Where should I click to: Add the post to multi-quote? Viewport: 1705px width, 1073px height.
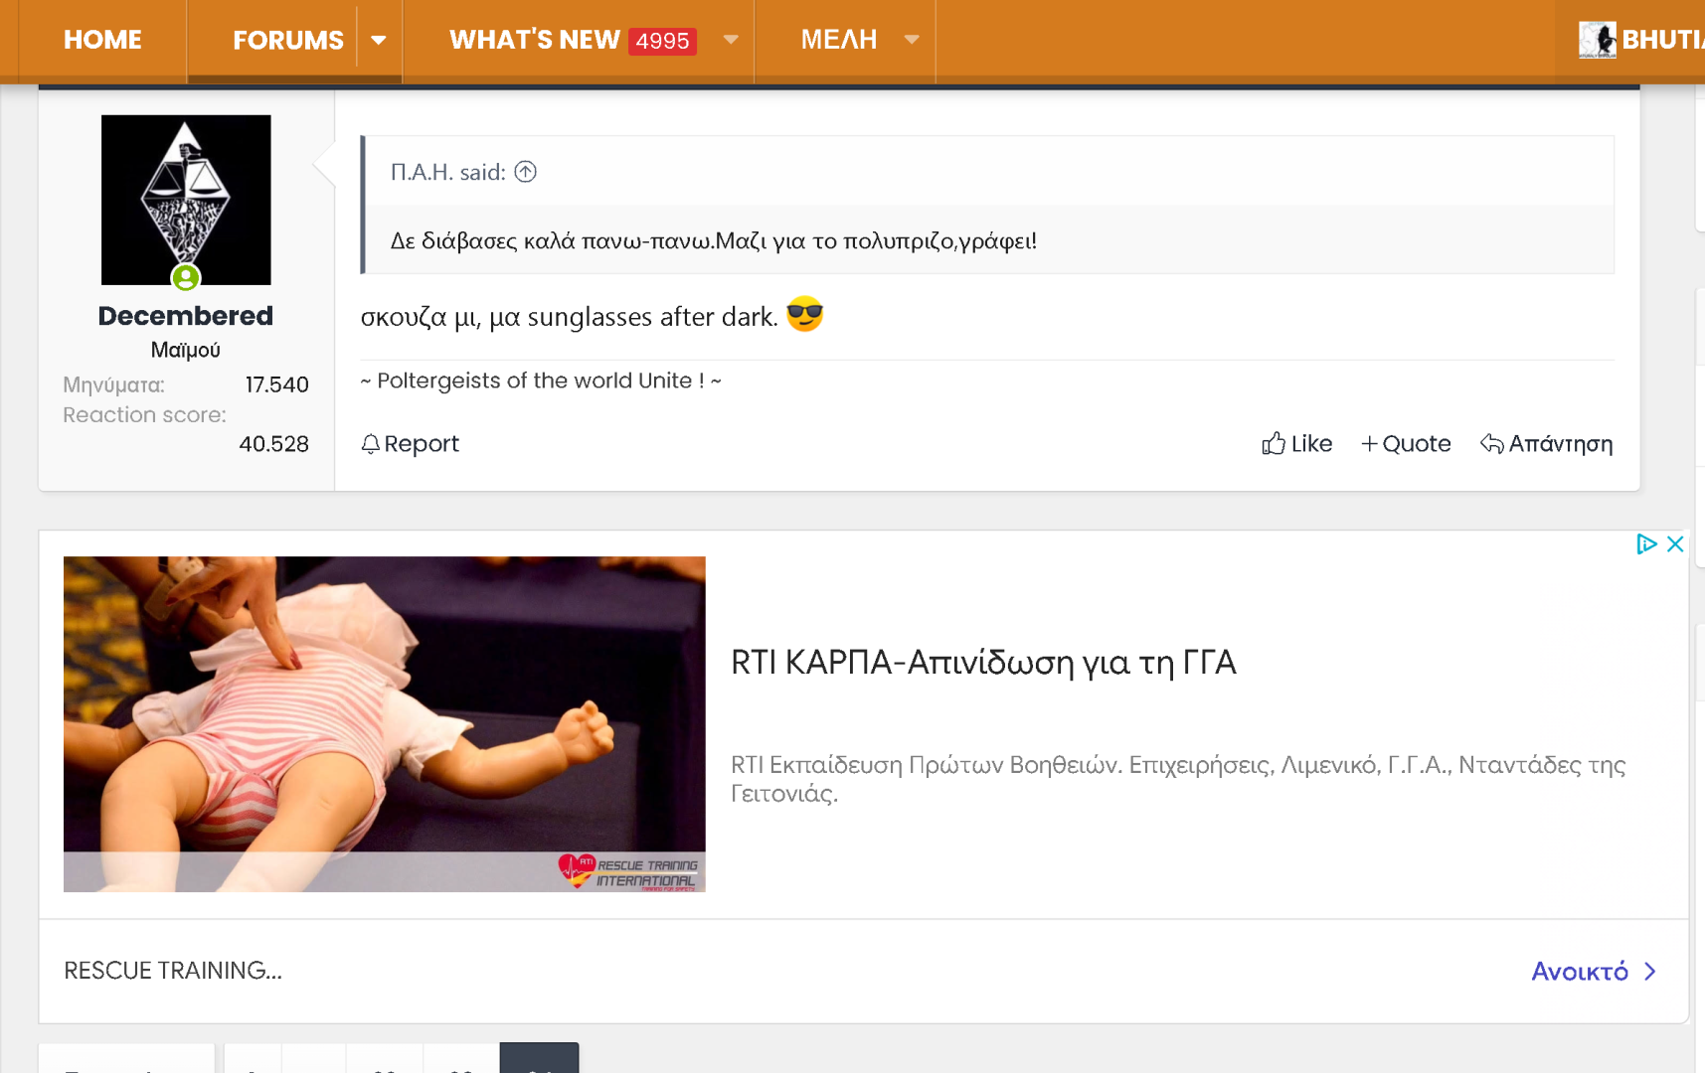[1406, 444]
